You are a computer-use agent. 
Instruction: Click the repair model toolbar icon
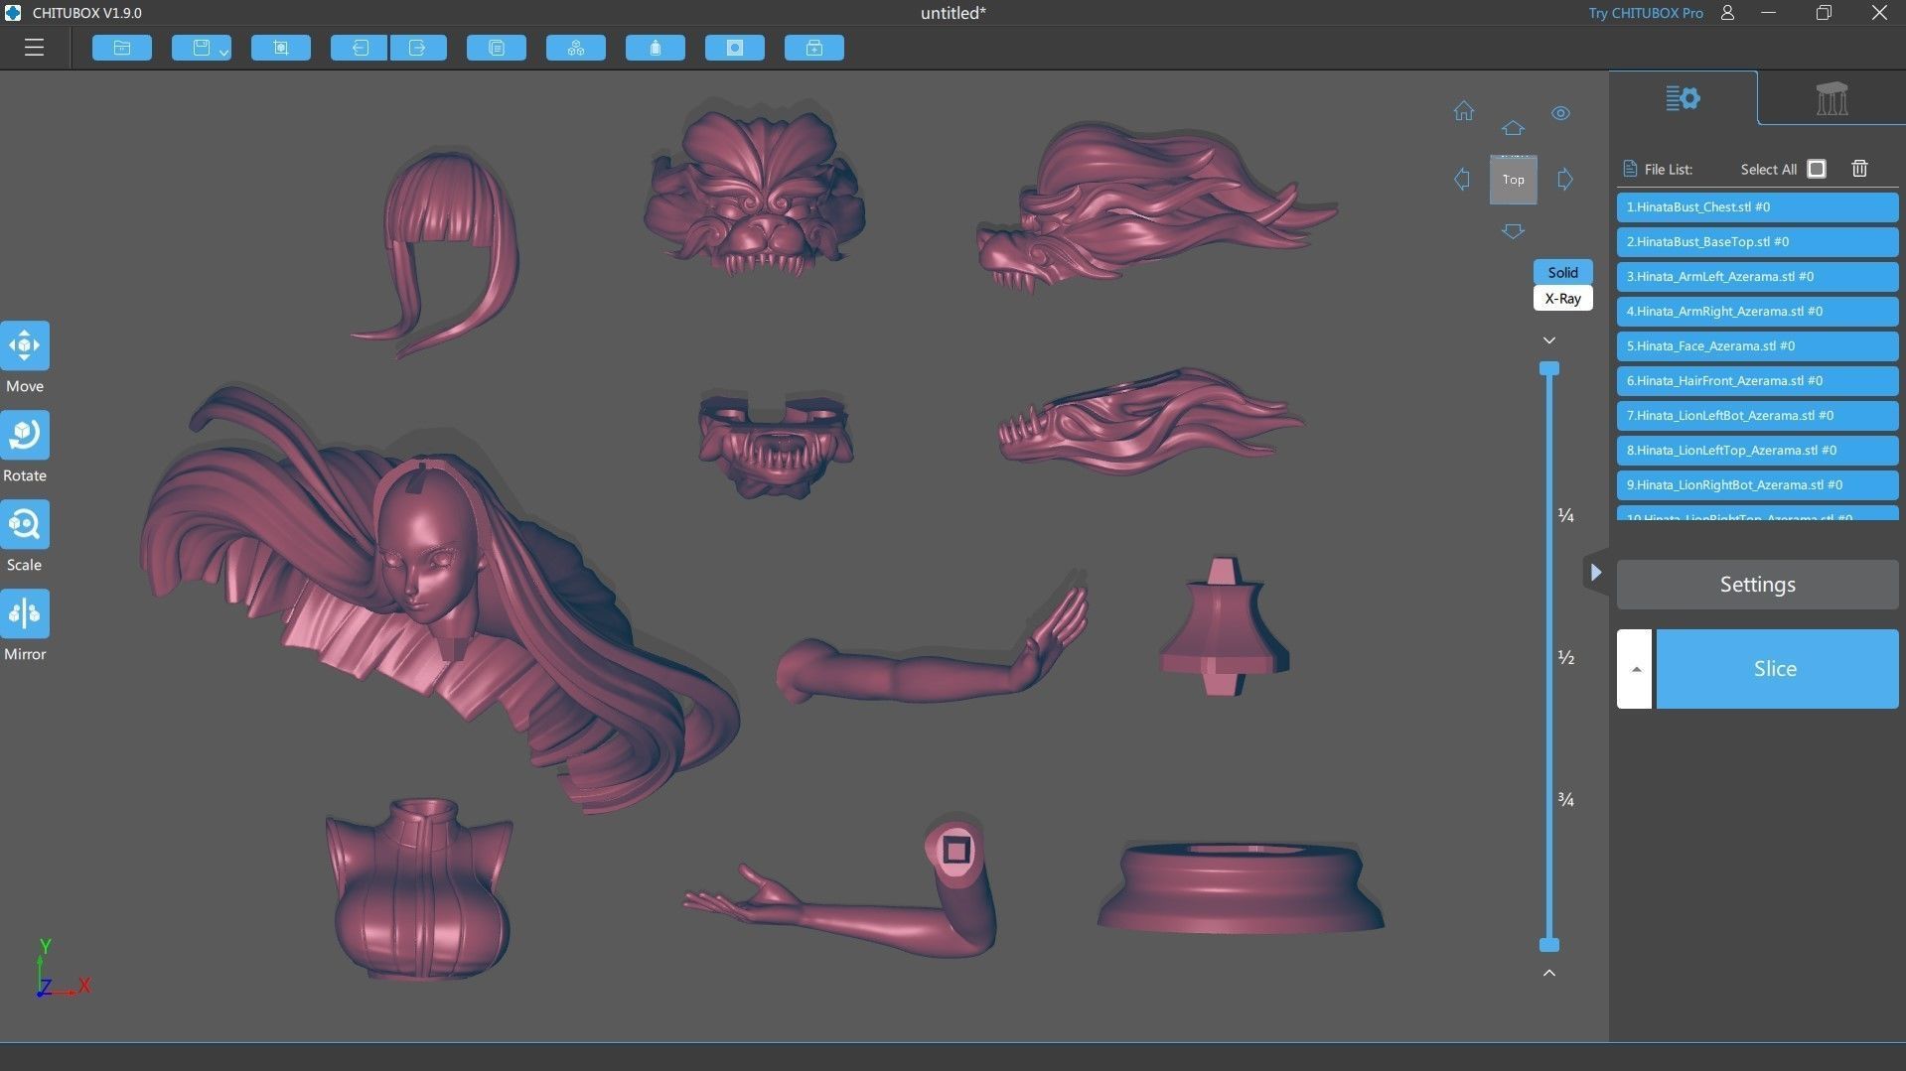point(814,48)
